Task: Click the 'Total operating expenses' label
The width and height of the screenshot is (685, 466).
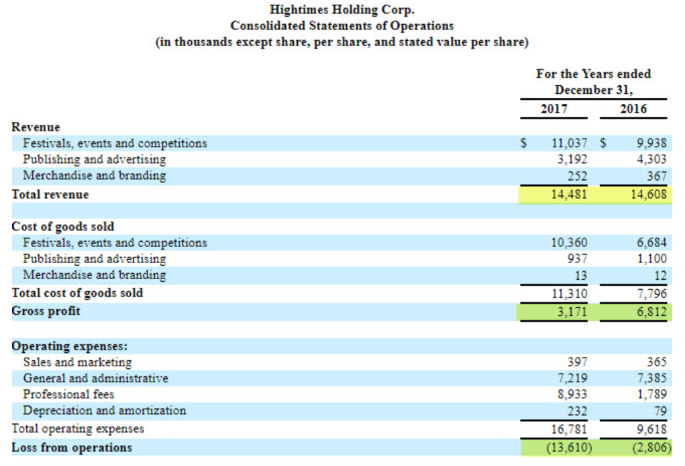Action: pos(78,429)
